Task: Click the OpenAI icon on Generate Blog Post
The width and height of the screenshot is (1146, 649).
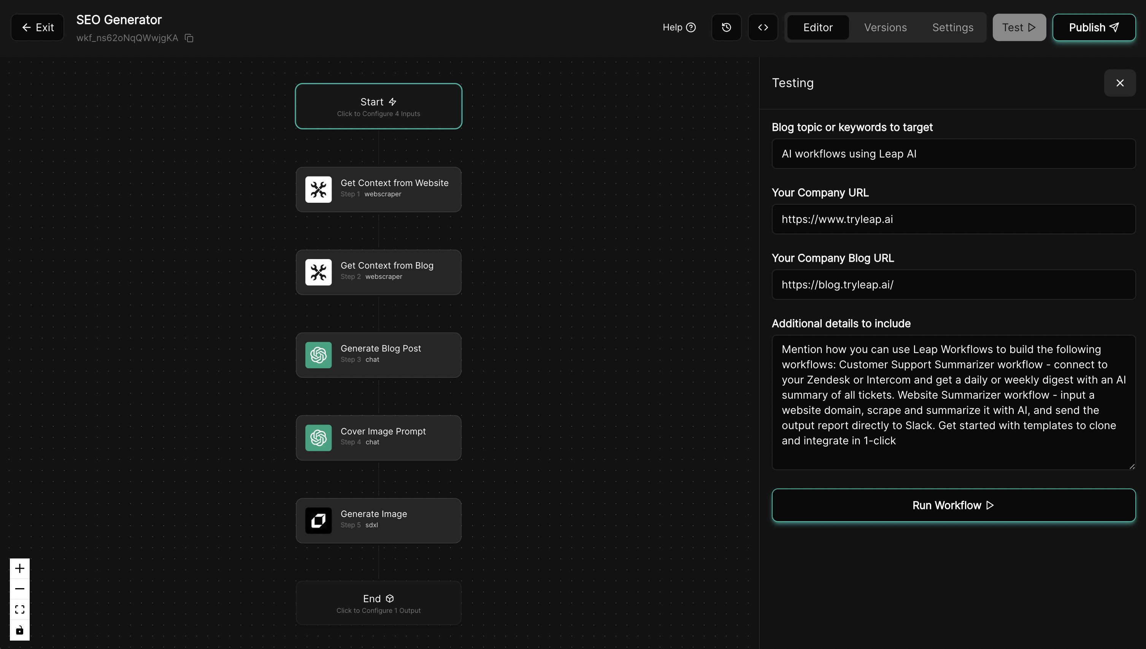Action: click(318, 355)
